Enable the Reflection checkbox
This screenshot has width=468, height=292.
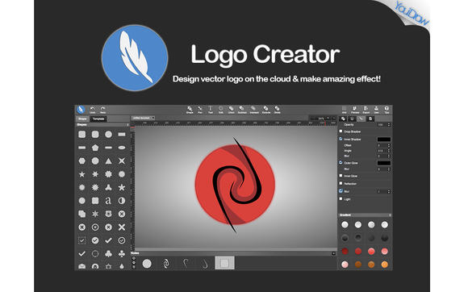click(341, 183)
